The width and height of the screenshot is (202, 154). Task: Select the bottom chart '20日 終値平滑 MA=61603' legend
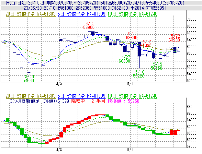point(30,96)
